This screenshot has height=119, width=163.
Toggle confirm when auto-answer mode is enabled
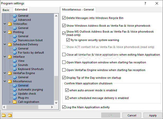pyautogui.click(x=67, y=90)
